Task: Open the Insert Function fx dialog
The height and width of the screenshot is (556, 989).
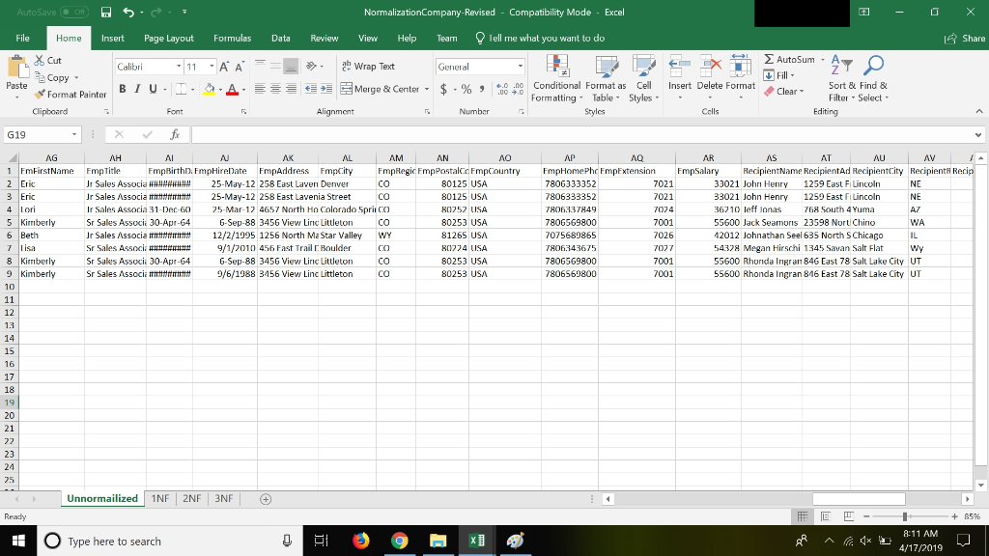Action: pos(175,134)
